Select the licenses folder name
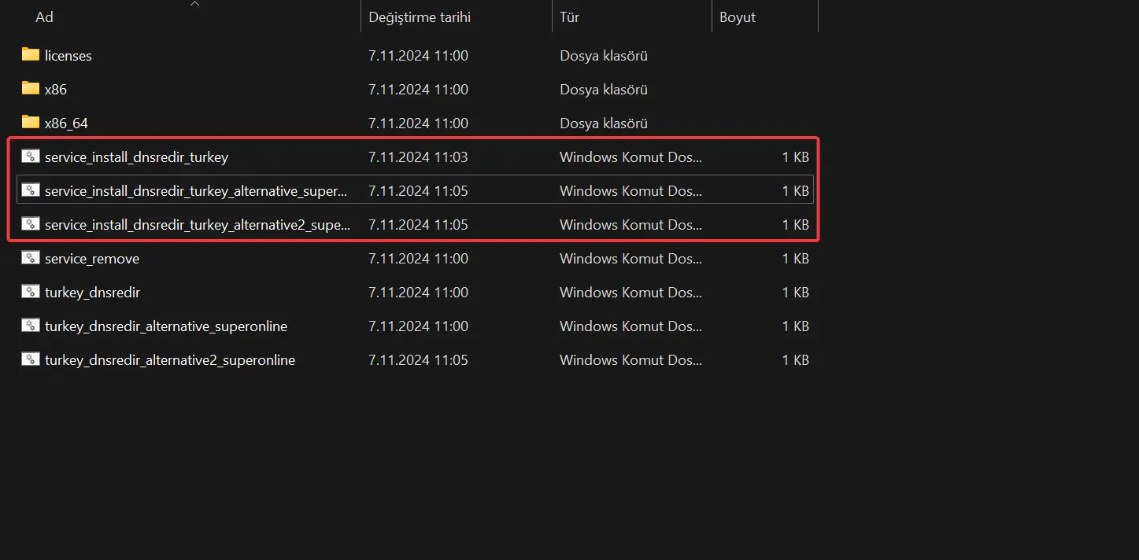 point(68,56)
